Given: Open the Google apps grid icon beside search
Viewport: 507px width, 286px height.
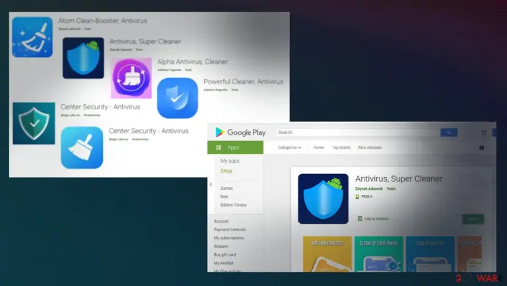Looking at the screenshot, I should point(484,132).
